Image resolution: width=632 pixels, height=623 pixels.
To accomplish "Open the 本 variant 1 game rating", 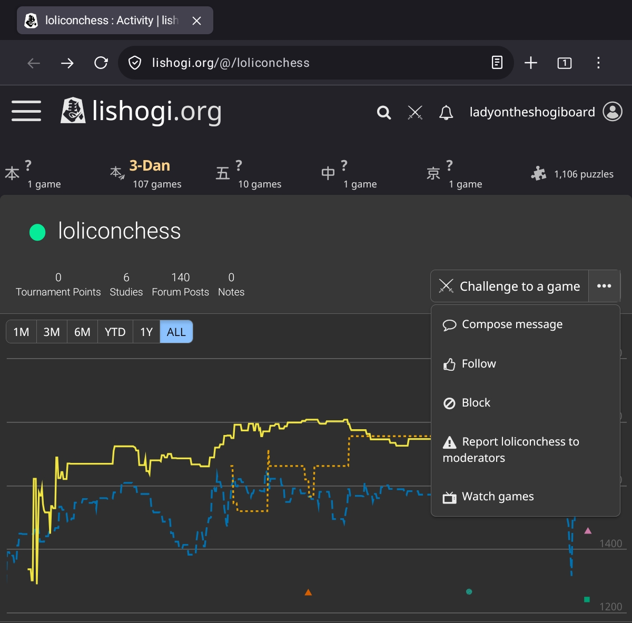I will pyautogui.click(x=33, y=174).
